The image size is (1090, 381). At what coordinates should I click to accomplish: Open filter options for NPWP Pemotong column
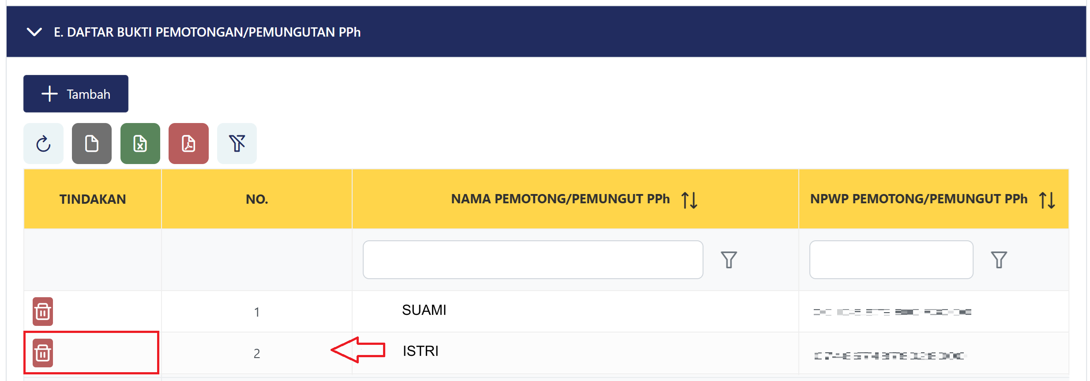point(999,260)
